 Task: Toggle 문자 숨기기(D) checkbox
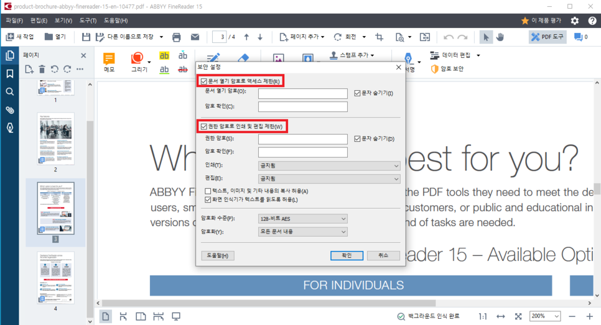pyautogui.click(x=357, y=139)
